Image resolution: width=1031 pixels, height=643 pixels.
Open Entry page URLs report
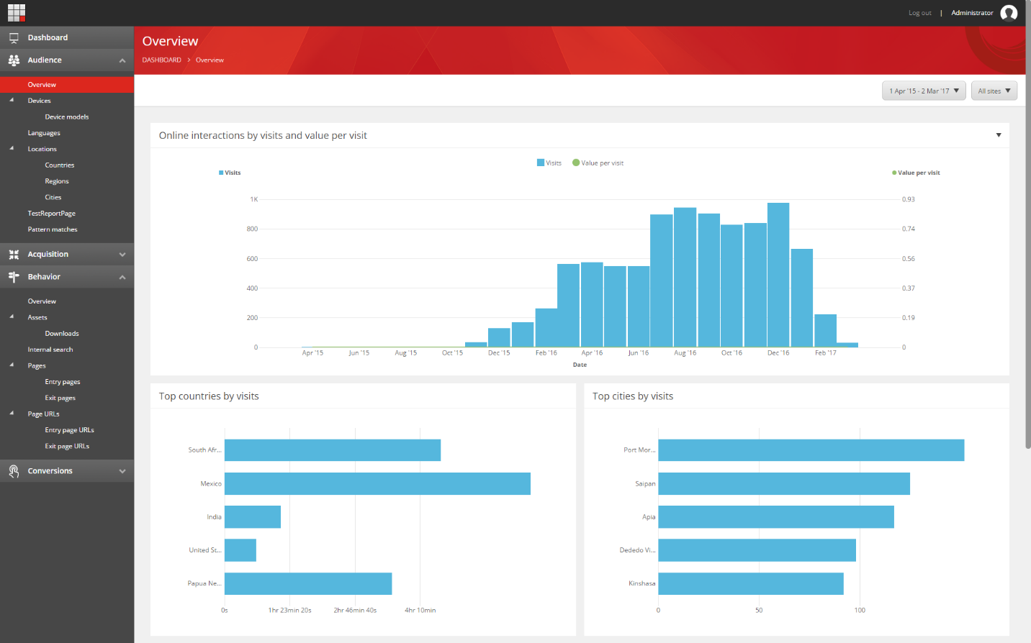69,430
